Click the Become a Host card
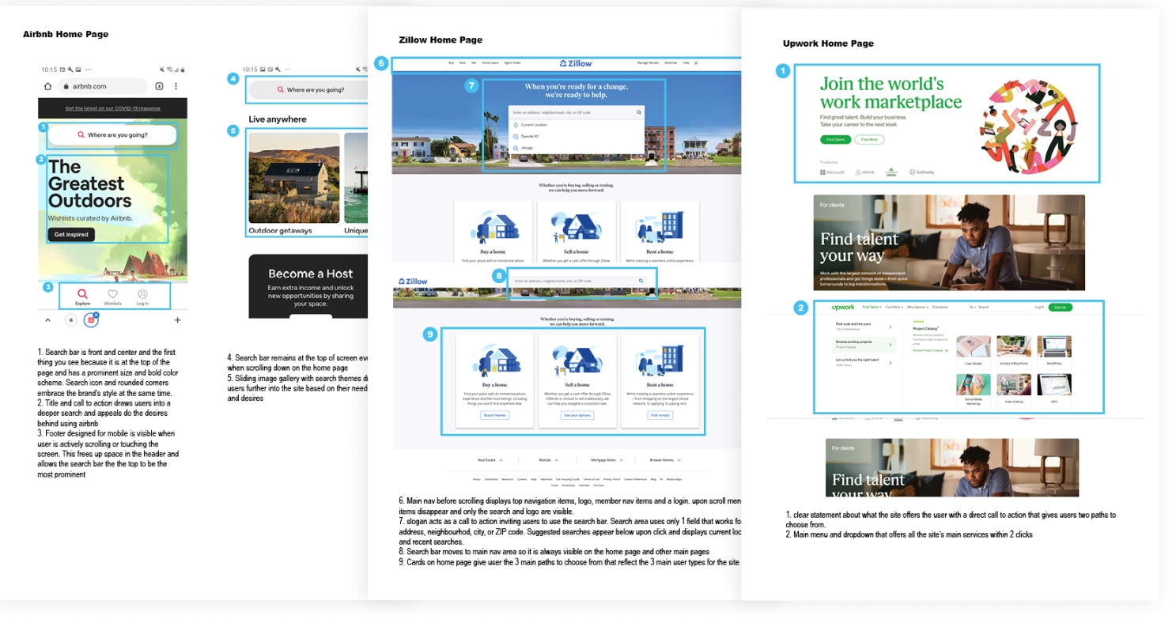1176x623 pixels. click(x=308, y=286)
